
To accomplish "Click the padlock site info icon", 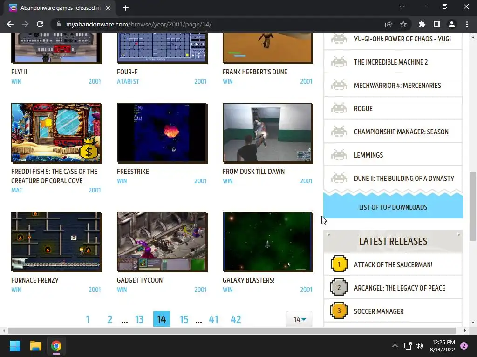I will tap(59, 24).
